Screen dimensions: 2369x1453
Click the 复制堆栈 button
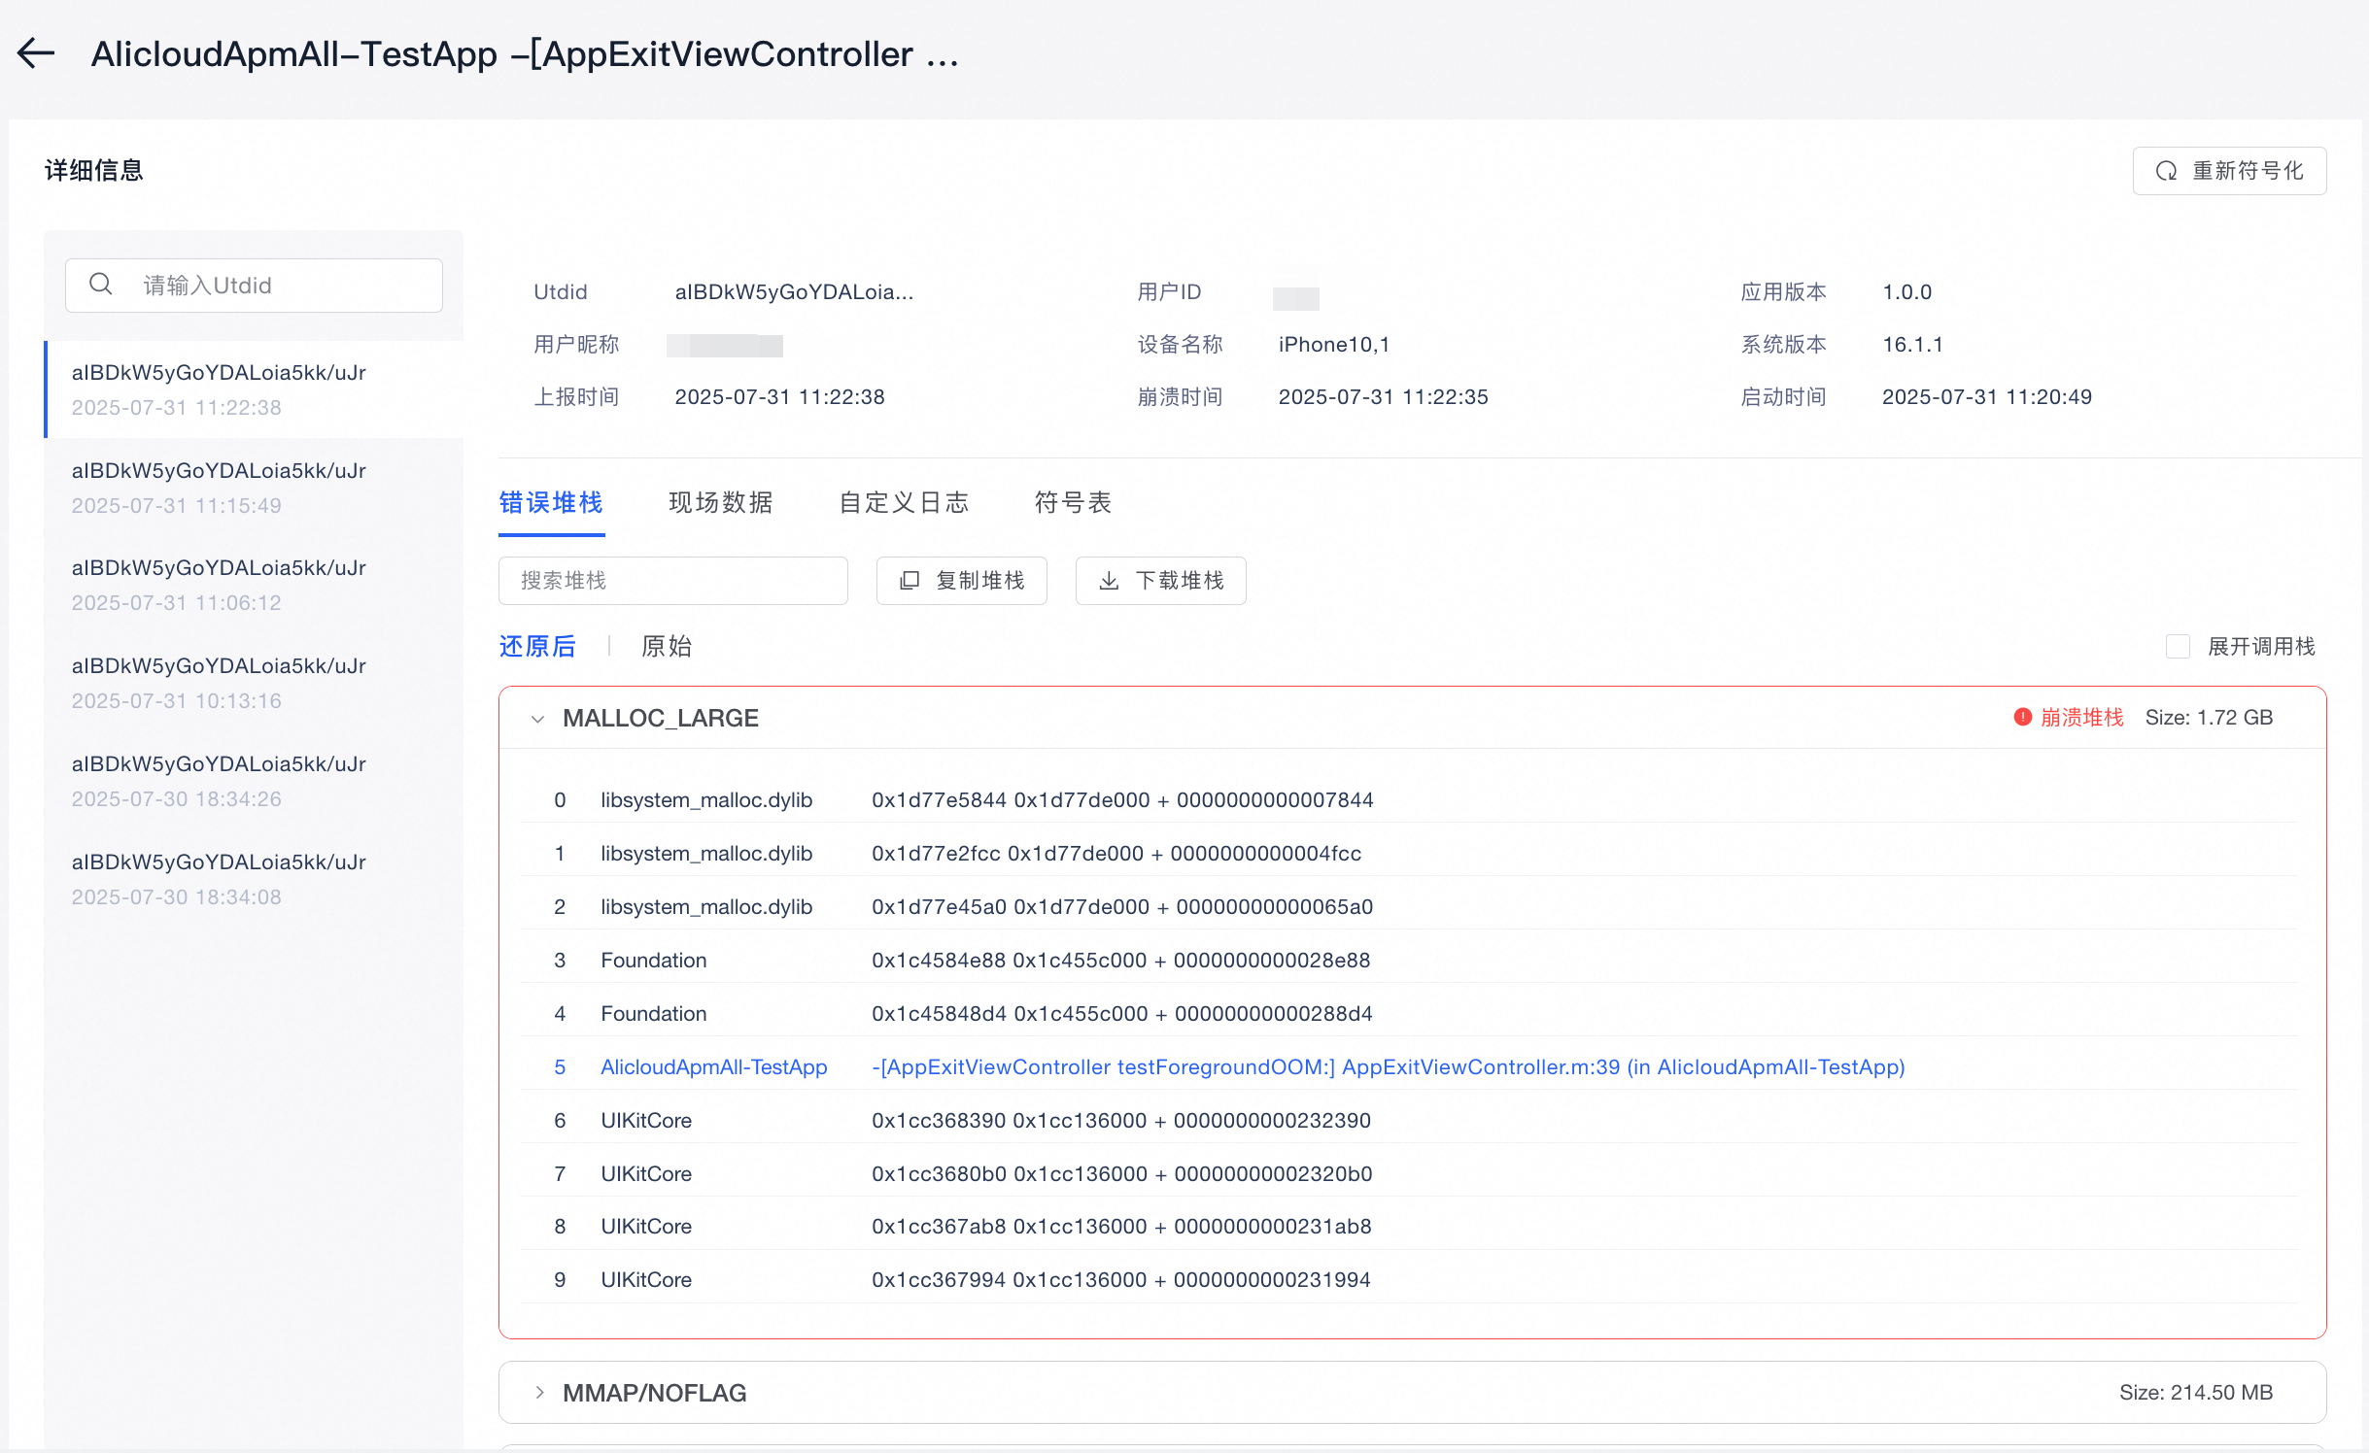click(961, 581)
